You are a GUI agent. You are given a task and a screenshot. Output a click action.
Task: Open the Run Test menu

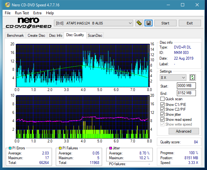point(22,13)
